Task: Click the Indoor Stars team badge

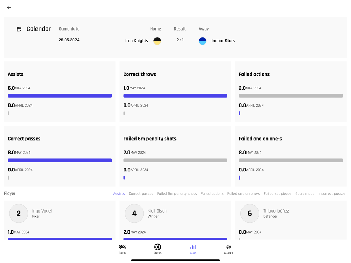Action: (x=203, y=41)
